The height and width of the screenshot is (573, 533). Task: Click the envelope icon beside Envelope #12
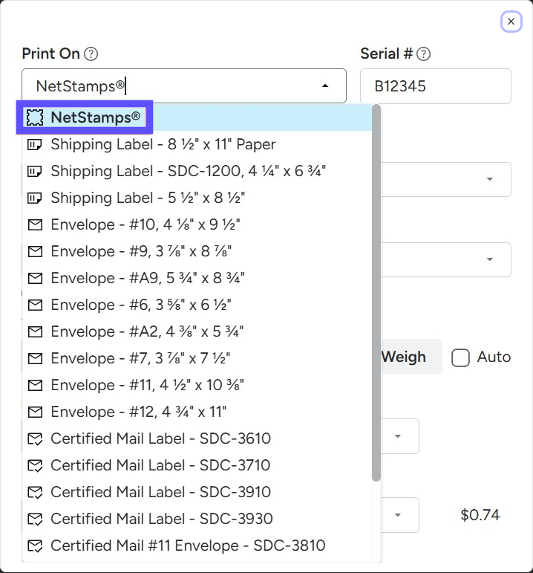pos(35,412)
